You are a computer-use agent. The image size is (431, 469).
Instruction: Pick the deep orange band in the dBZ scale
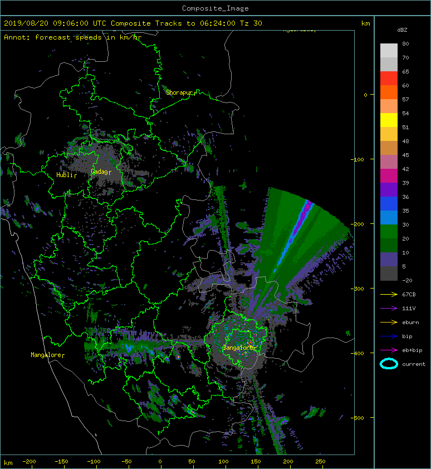pos(389,92)
